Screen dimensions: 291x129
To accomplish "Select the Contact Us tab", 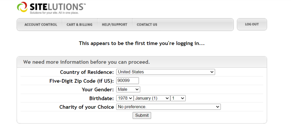I will 147,25.
